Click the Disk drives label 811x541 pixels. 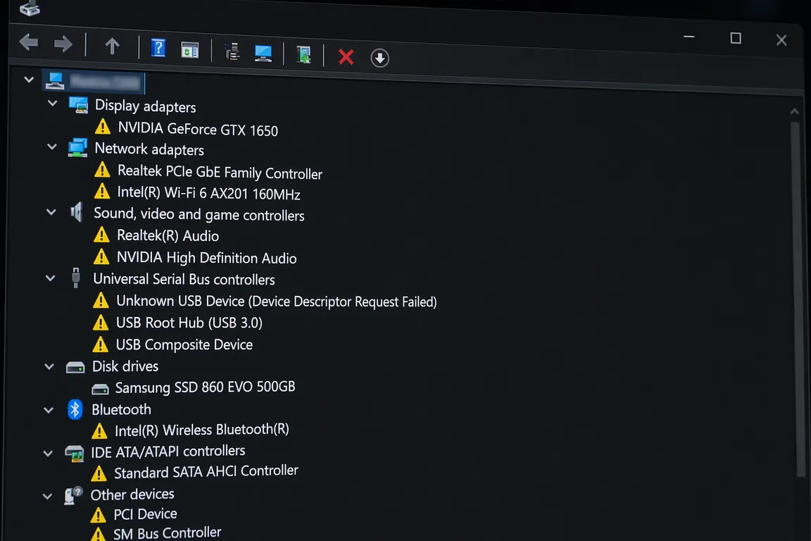125,366
